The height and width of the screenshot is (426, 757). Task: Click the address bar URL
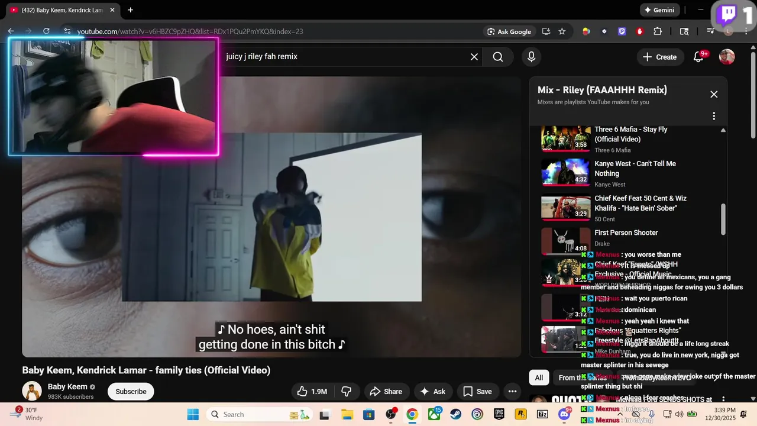(x=190, y=31)
